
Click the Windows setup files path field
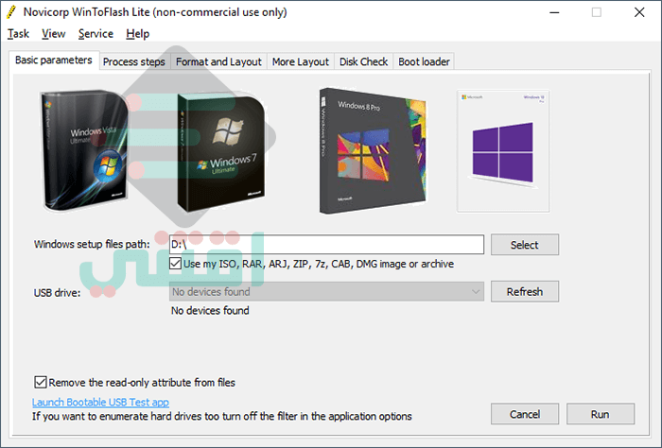327,245
